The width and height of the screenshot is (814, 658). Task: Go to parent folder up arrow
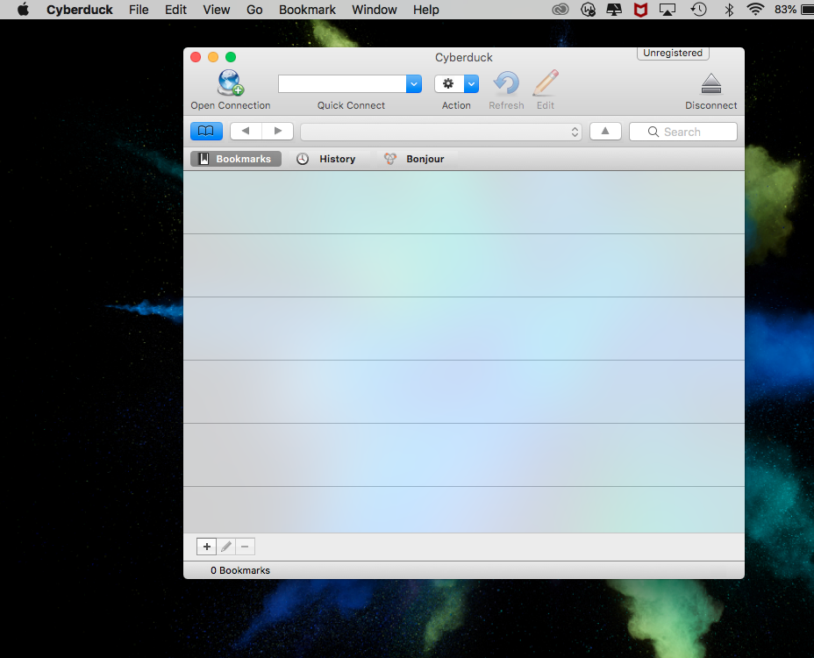click(605, 131)
